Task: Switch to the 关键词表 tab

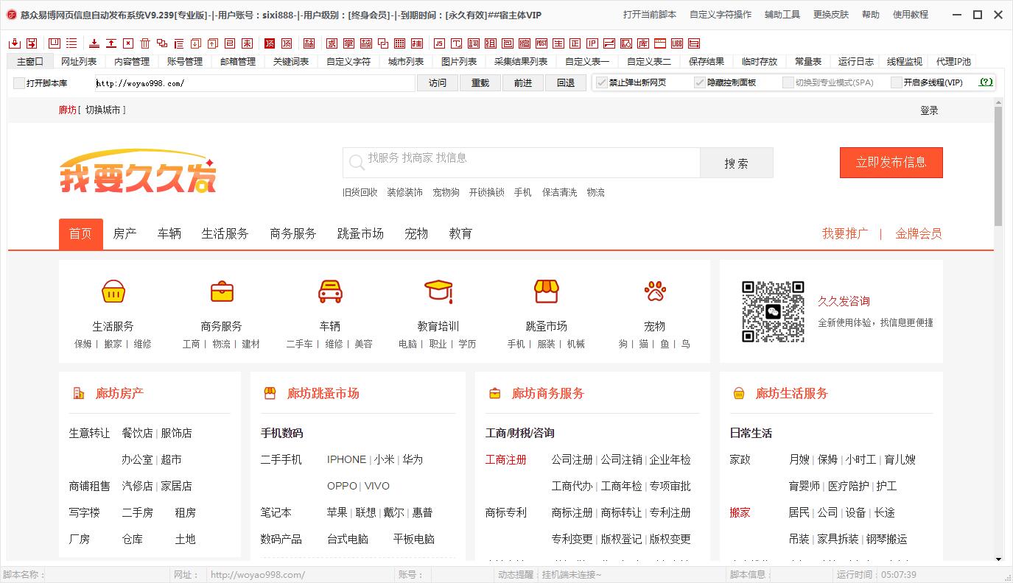Action: (291, 62)
